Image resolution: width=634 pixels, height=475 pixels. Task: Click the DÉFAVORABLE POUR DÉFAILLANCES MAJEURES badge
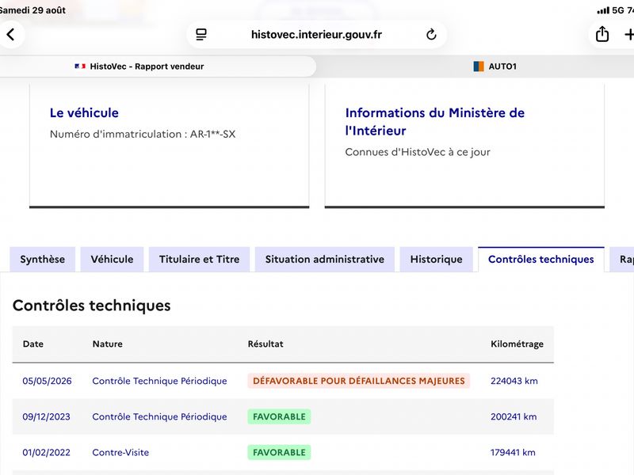coord(359,381)
